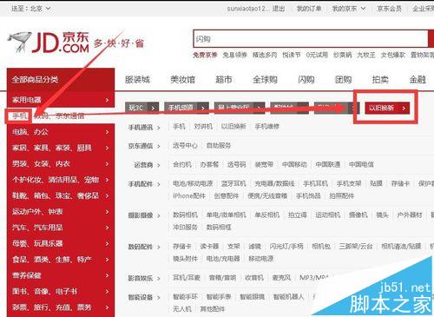The height and width of the screenshot is (317, 434).
Task: Go to 金融 navigation tab
Action: [x=418, y=79]
